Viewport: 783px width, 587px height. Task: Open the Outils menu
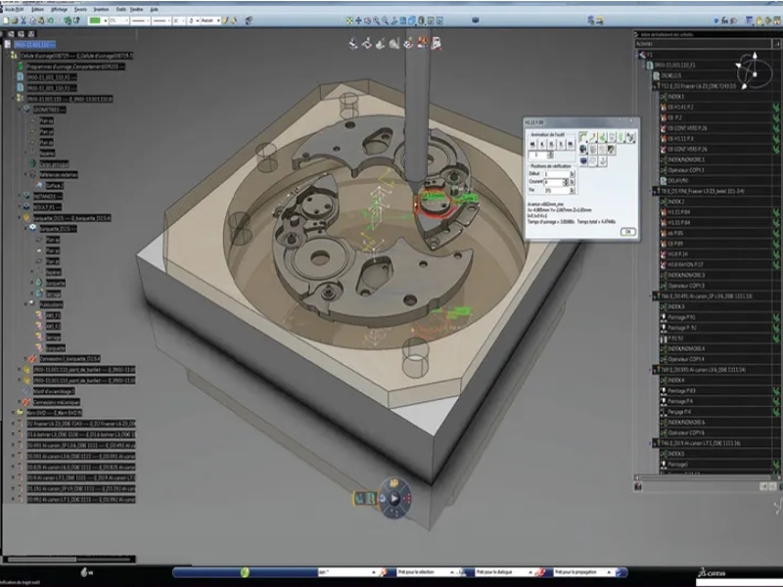point(121,9)
